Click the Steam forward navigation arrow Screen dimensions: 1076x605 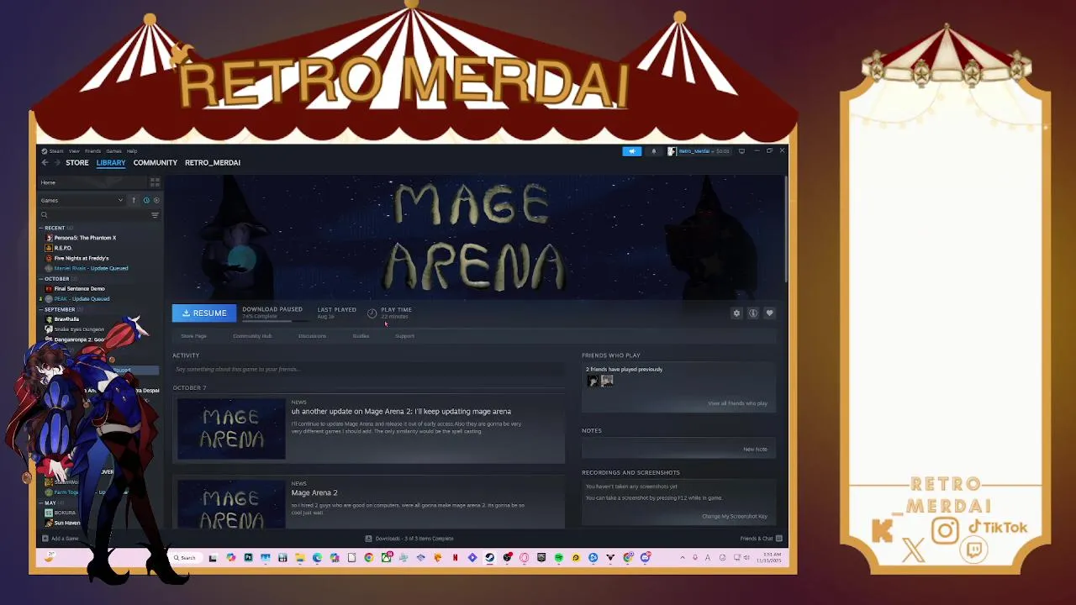[x=55, y=163]
